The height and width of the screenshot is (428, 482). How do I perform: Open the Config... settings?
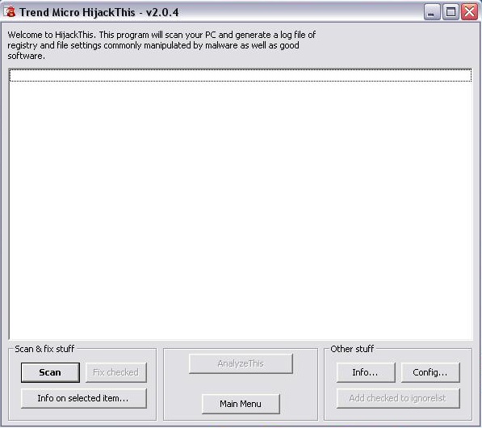(430, 372)
